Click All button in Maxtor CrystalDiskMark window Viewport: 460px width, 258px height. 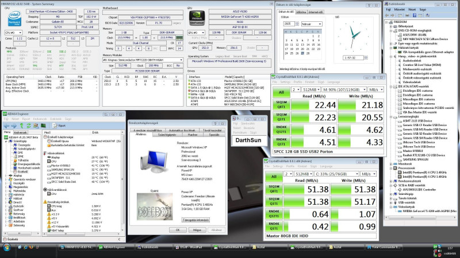pyautogui.click(x=274, y=177)
